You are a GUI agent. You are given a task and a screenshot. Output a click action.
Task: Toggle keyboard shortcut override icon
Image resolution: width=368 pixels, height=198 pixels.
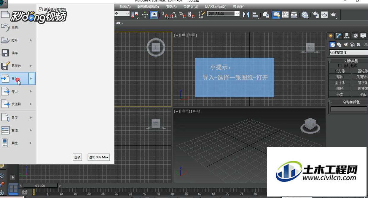[154, 15]
